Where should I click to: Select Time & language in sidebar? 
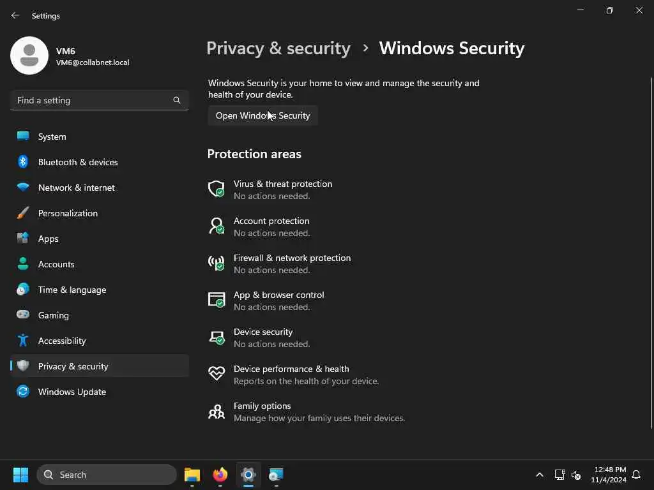tap(99, 289)
